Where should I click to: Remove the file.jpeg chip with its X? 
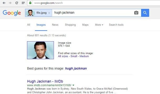click(49, 13)
